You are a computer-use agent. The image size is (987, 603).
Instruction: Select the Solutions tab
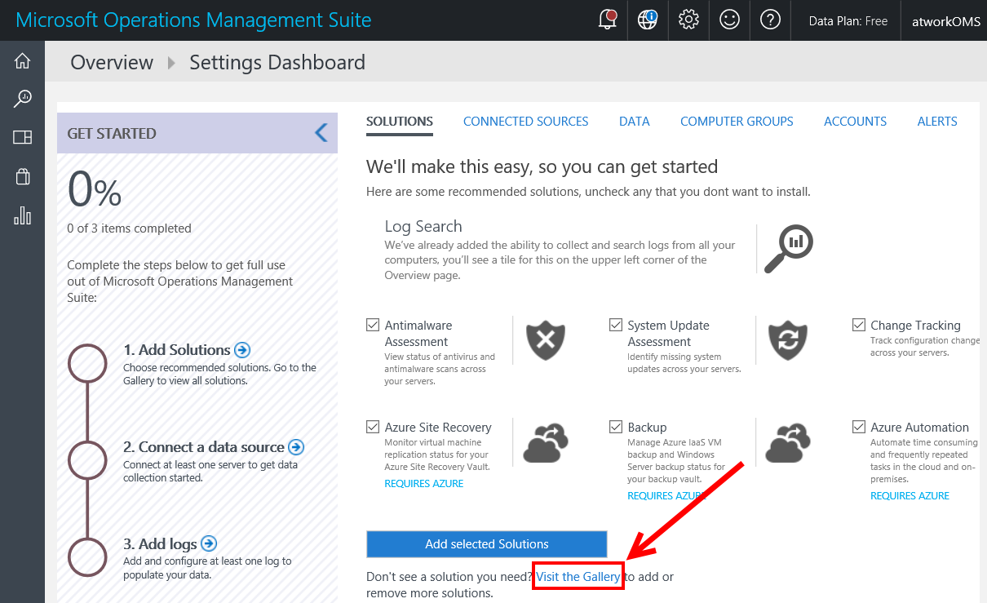tap(400, 122)
